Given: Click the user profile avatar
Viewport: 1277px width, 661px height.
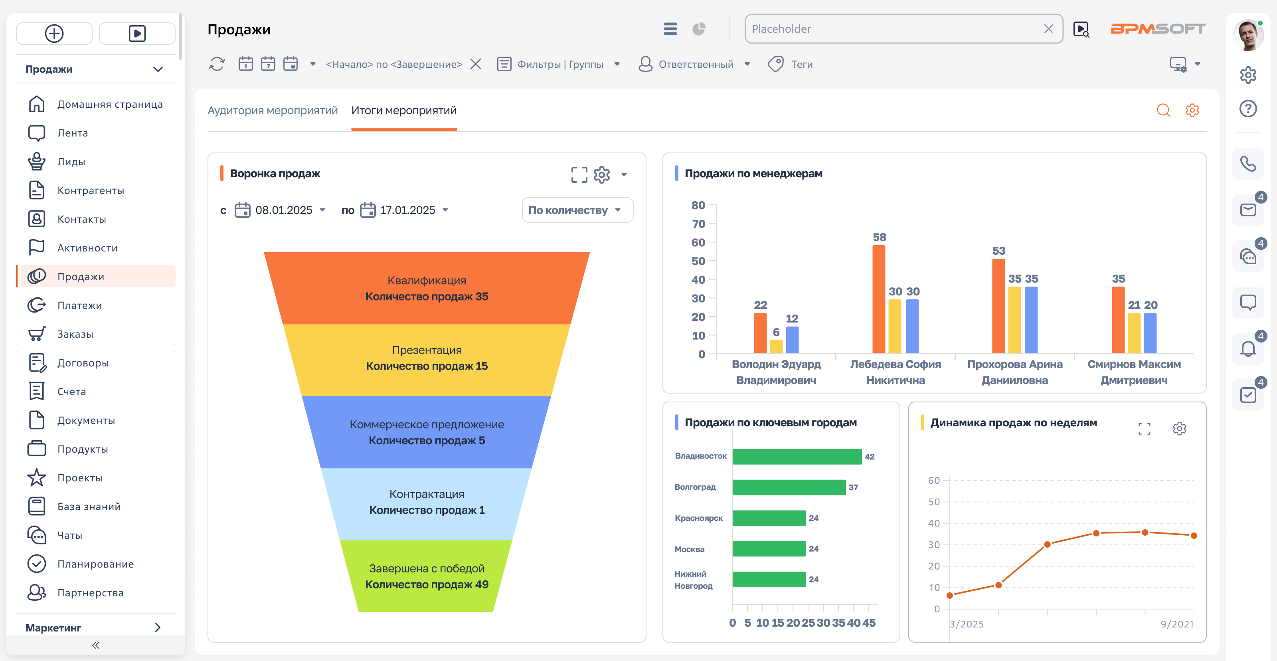Looking at the screenshot, I should (x=1248, y=36).
